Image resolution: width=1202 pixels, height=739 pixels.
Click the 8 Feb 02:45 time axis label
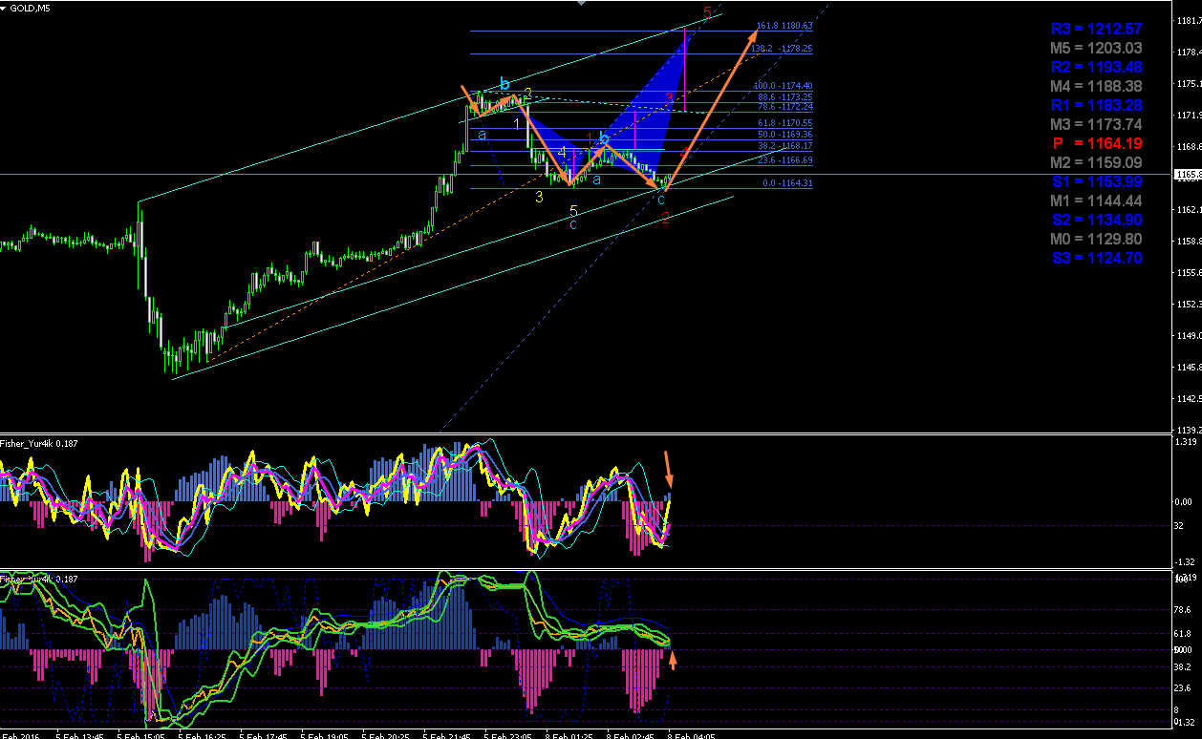(x=630, y=735)
